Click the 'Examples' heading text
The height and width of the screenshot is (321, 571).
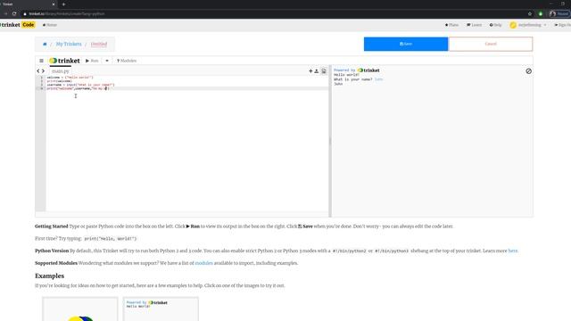click(50, 276)
